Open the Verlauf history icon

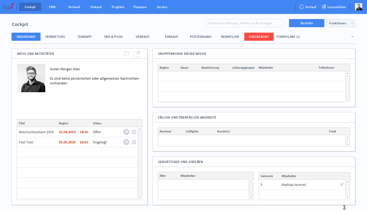302,7
